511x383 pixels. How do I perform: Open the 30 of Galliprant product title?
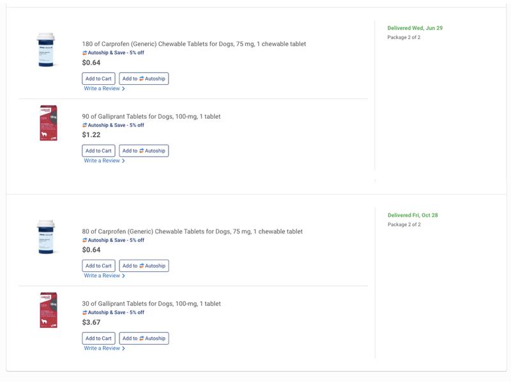point(151,304)
